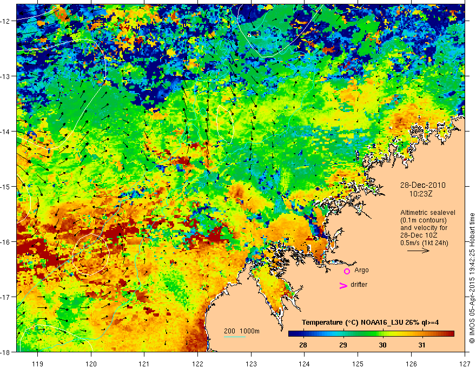Screen dimensions: 476x368
Task: Click the longitude axis label 119
Action: point(38,364)
